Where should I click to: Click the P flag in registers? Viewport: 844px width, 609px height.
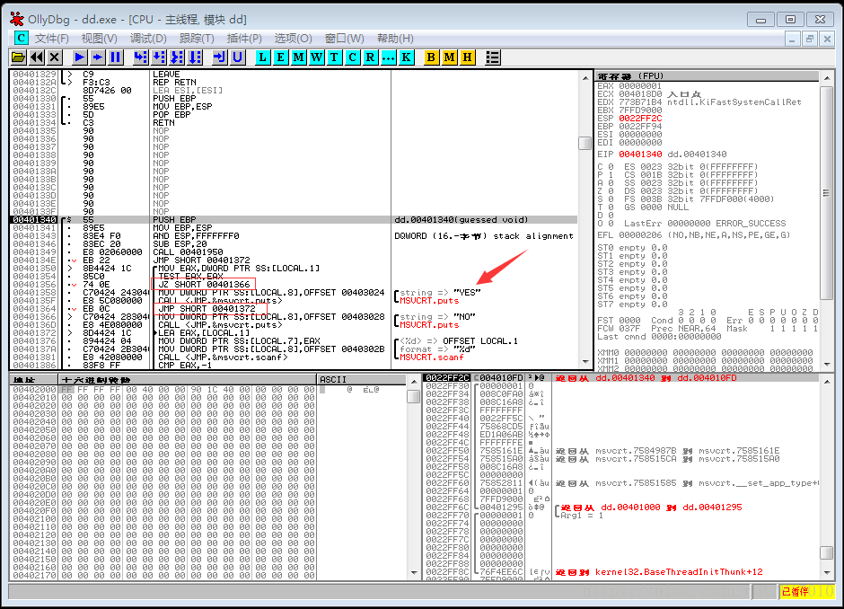tap(605, 175)
